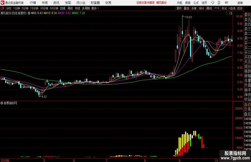Click the MA10: 8.34 indicator label
Image resolution: width=251 pixels, height=162 pixels.
pyautogui.click(x=50, y=13)
